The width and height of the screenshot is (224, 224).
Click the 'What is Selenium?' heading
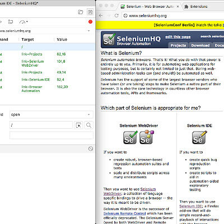click(121, 53)
